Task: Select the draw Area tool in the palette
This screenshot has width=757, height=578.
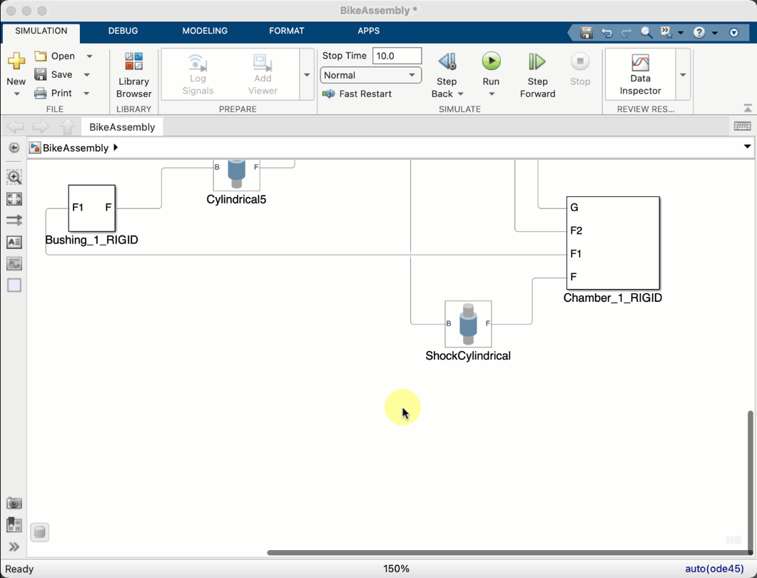Action: 14,285
